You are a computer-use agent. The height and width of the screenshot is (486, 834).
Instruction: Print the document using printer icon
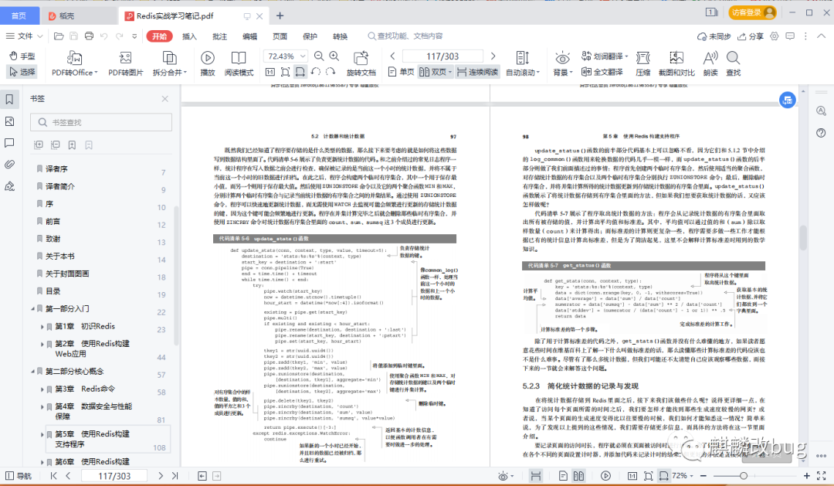pyautogui.click(x=89, y=36)
